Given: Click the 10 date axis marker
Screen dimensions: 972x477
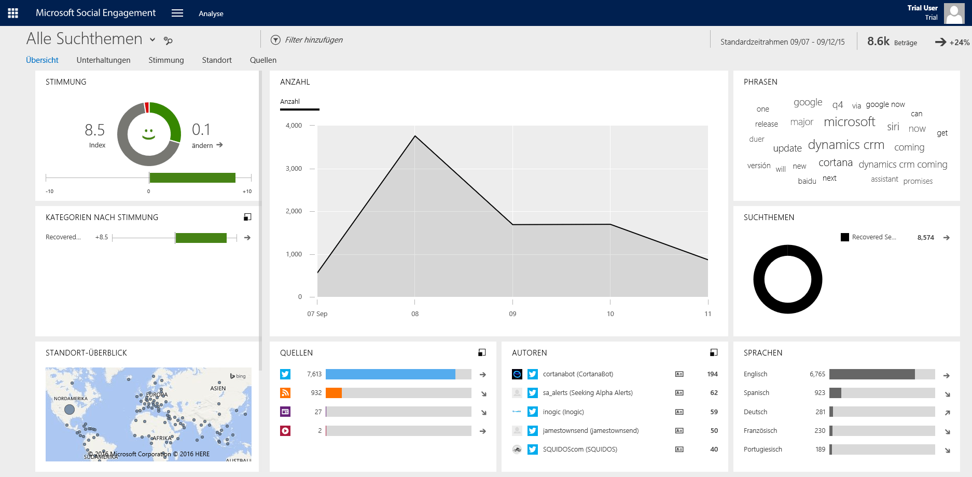Looking at the screenshot, I should pyautogui.click(x=610, y=314).
